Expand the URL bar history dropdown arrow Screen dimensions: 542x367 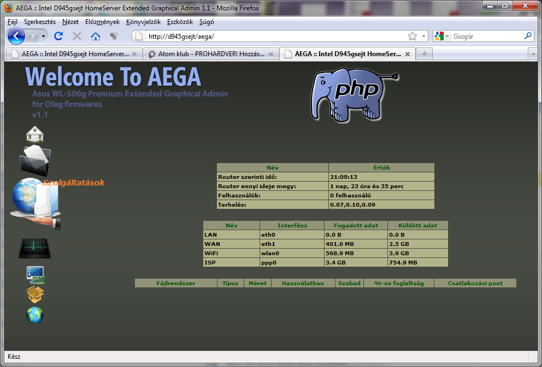coord(423,36)
